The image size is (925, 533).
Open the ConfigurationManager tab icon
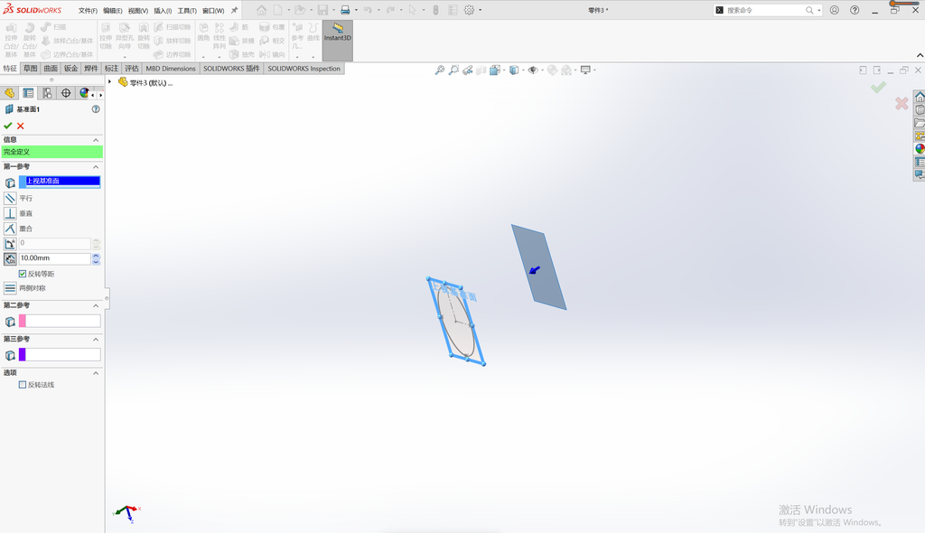47,93
